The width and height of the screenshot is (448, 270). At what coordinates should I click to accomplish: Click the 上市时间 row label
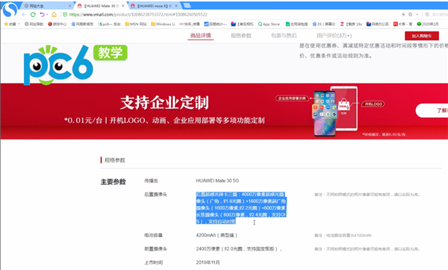153,263
